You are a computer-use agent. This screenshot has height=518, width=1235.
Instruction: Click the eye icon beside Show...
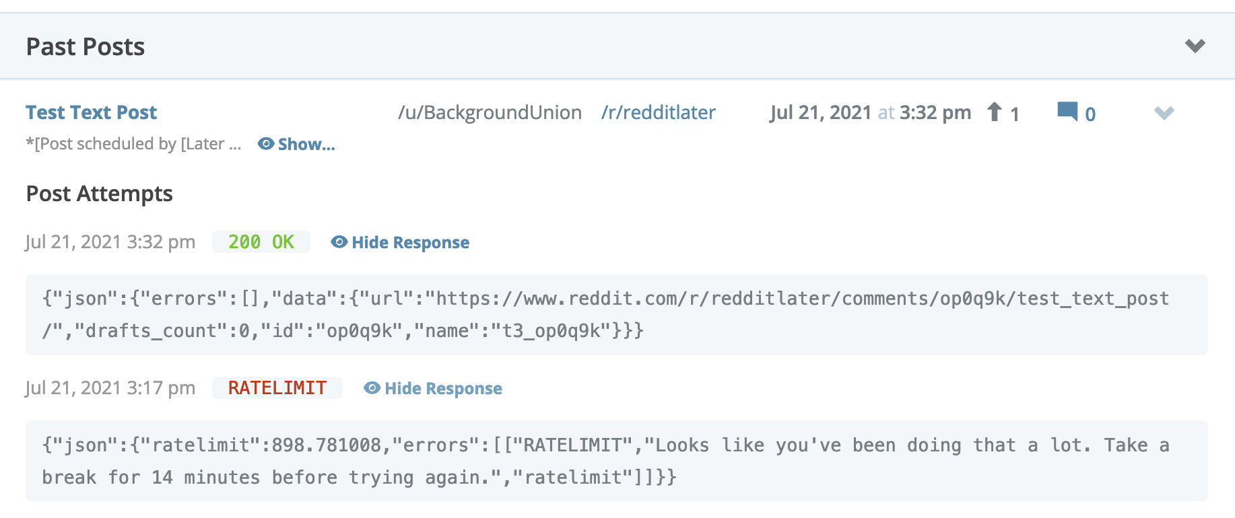coord(266,144)
